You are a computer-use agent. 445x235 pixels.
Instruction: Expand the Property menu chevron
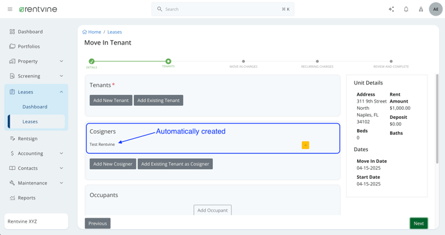click(x=61, y=61)
